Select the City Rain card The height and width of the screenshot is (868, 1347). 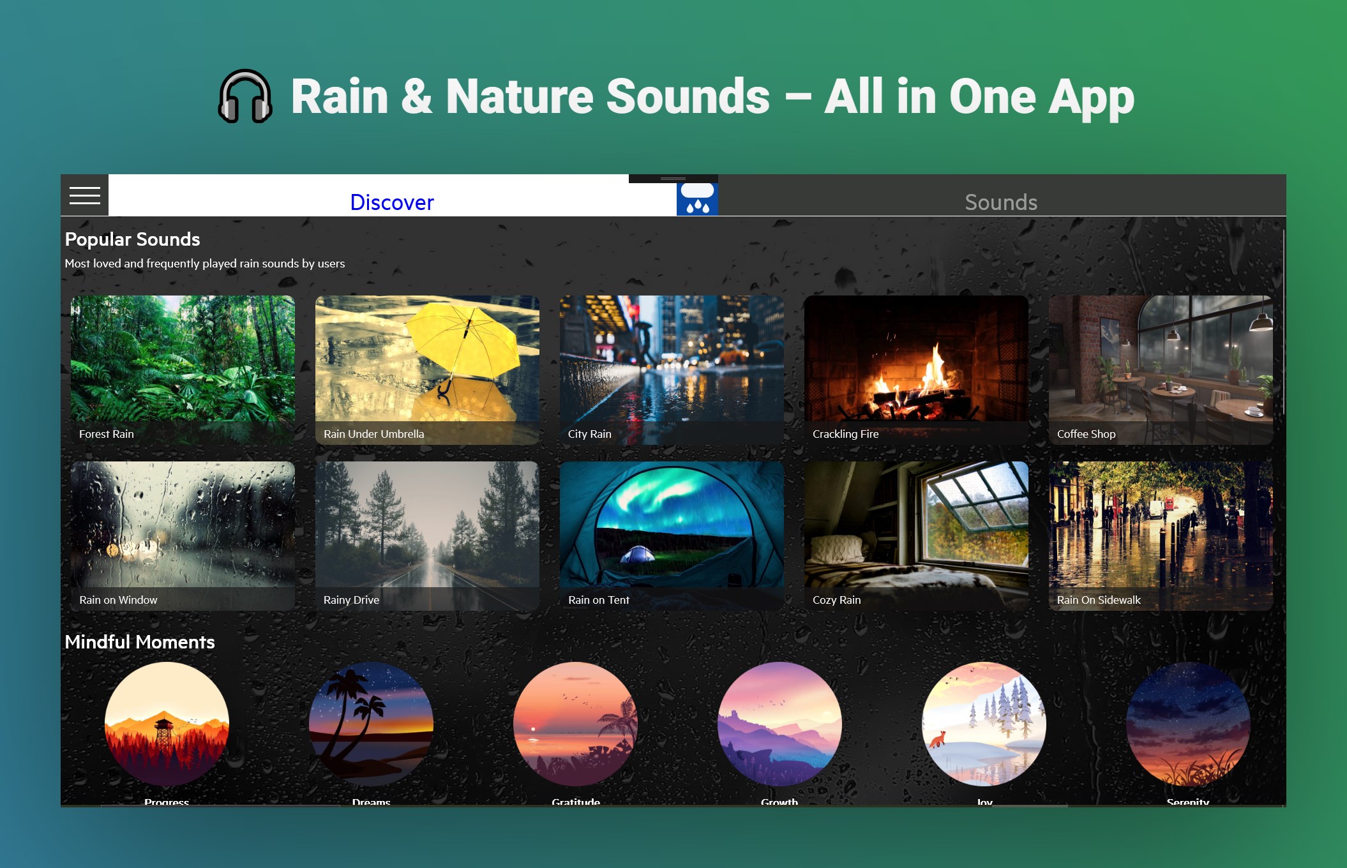tap(672, 370)
